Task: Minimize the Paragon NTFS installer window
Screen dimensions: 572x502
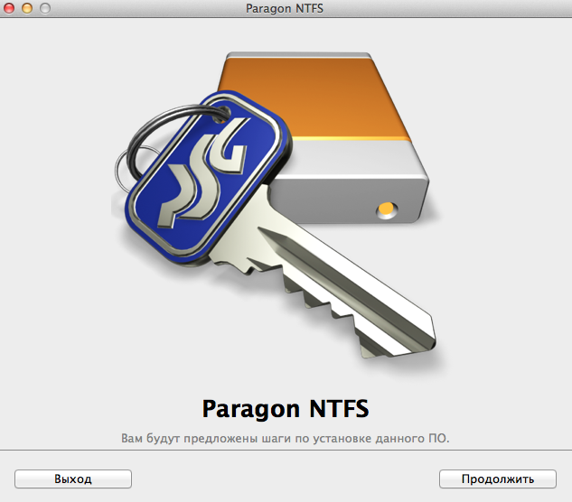Action: 27,7
